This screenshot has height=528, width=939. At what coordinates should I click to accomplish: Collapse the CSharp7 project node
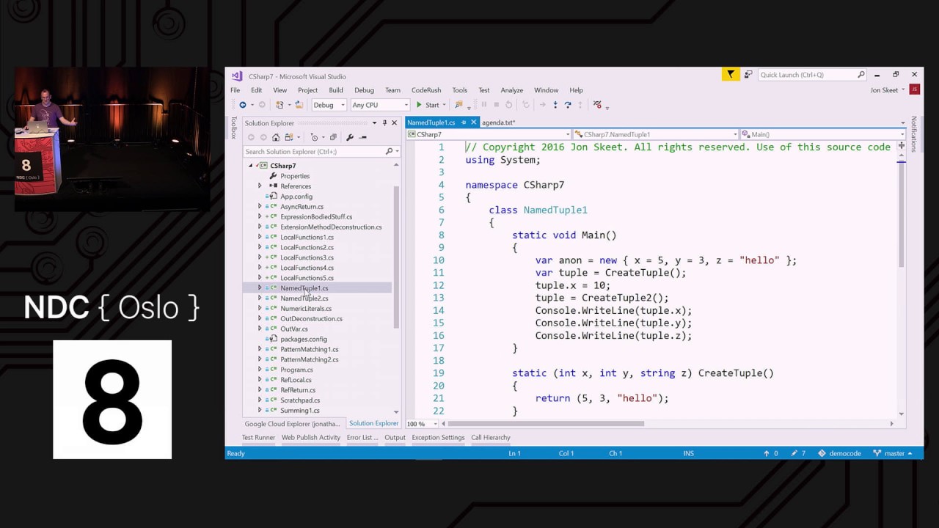[x=250, y=166]
